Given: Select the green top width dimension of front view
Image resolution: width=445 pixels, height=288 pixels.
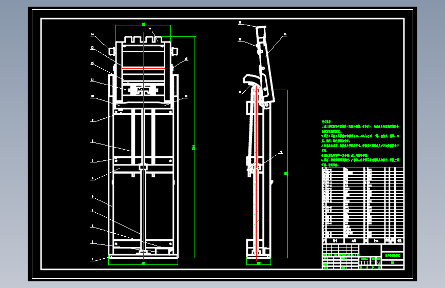Looking at the screenshot, I should pyautogui.click(x=143, y=25).
